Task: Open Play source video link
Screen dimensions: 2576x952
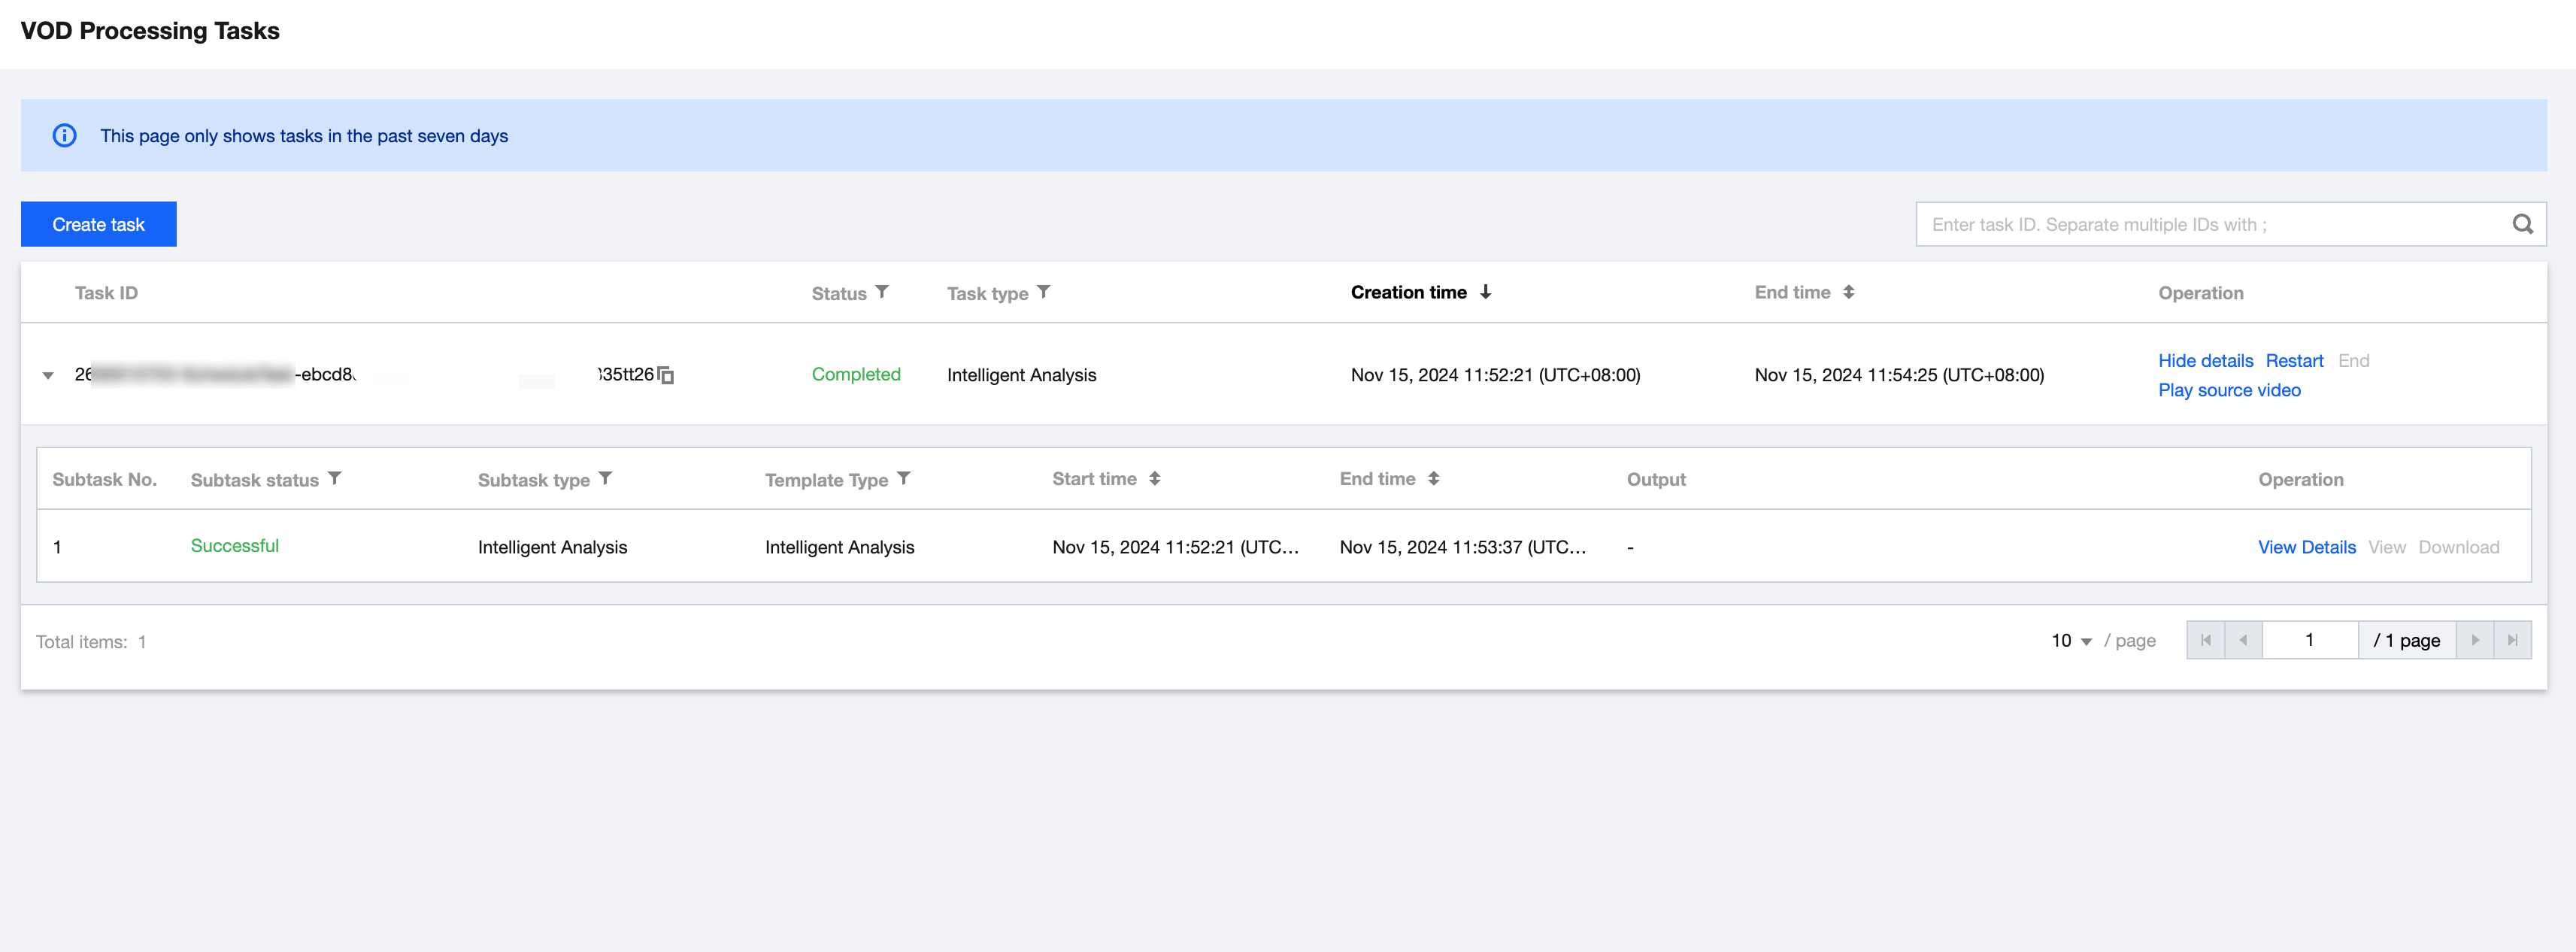Action: (x=2229, y=390)
